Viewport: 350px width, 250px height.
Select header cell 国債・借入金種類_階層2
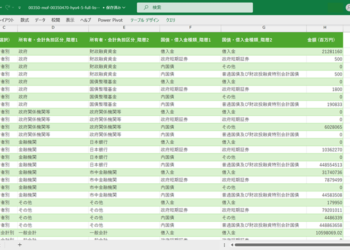[264, 40]
